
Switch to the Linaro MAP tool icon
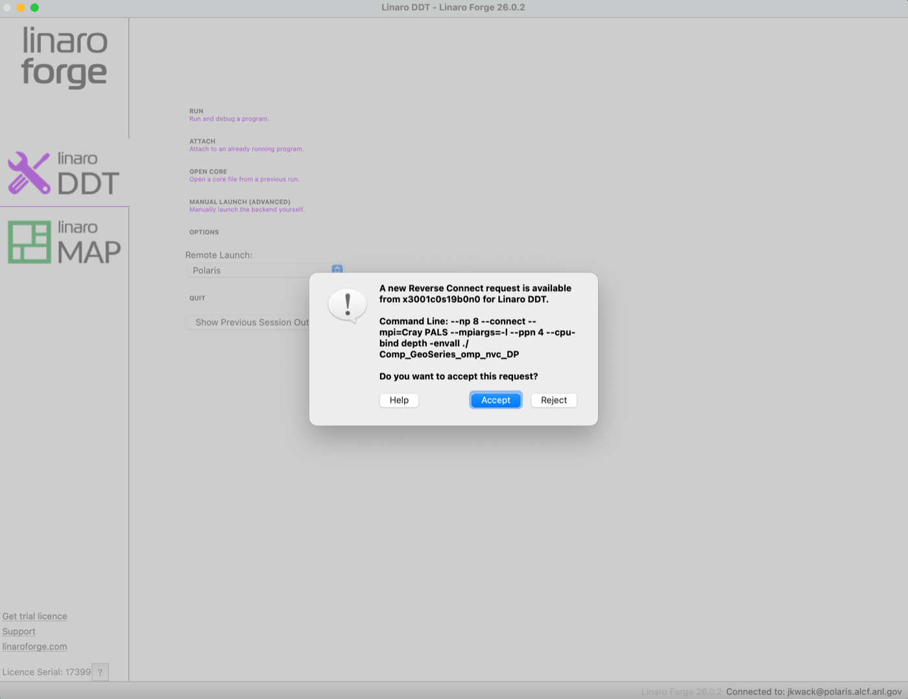coord(64,242)
